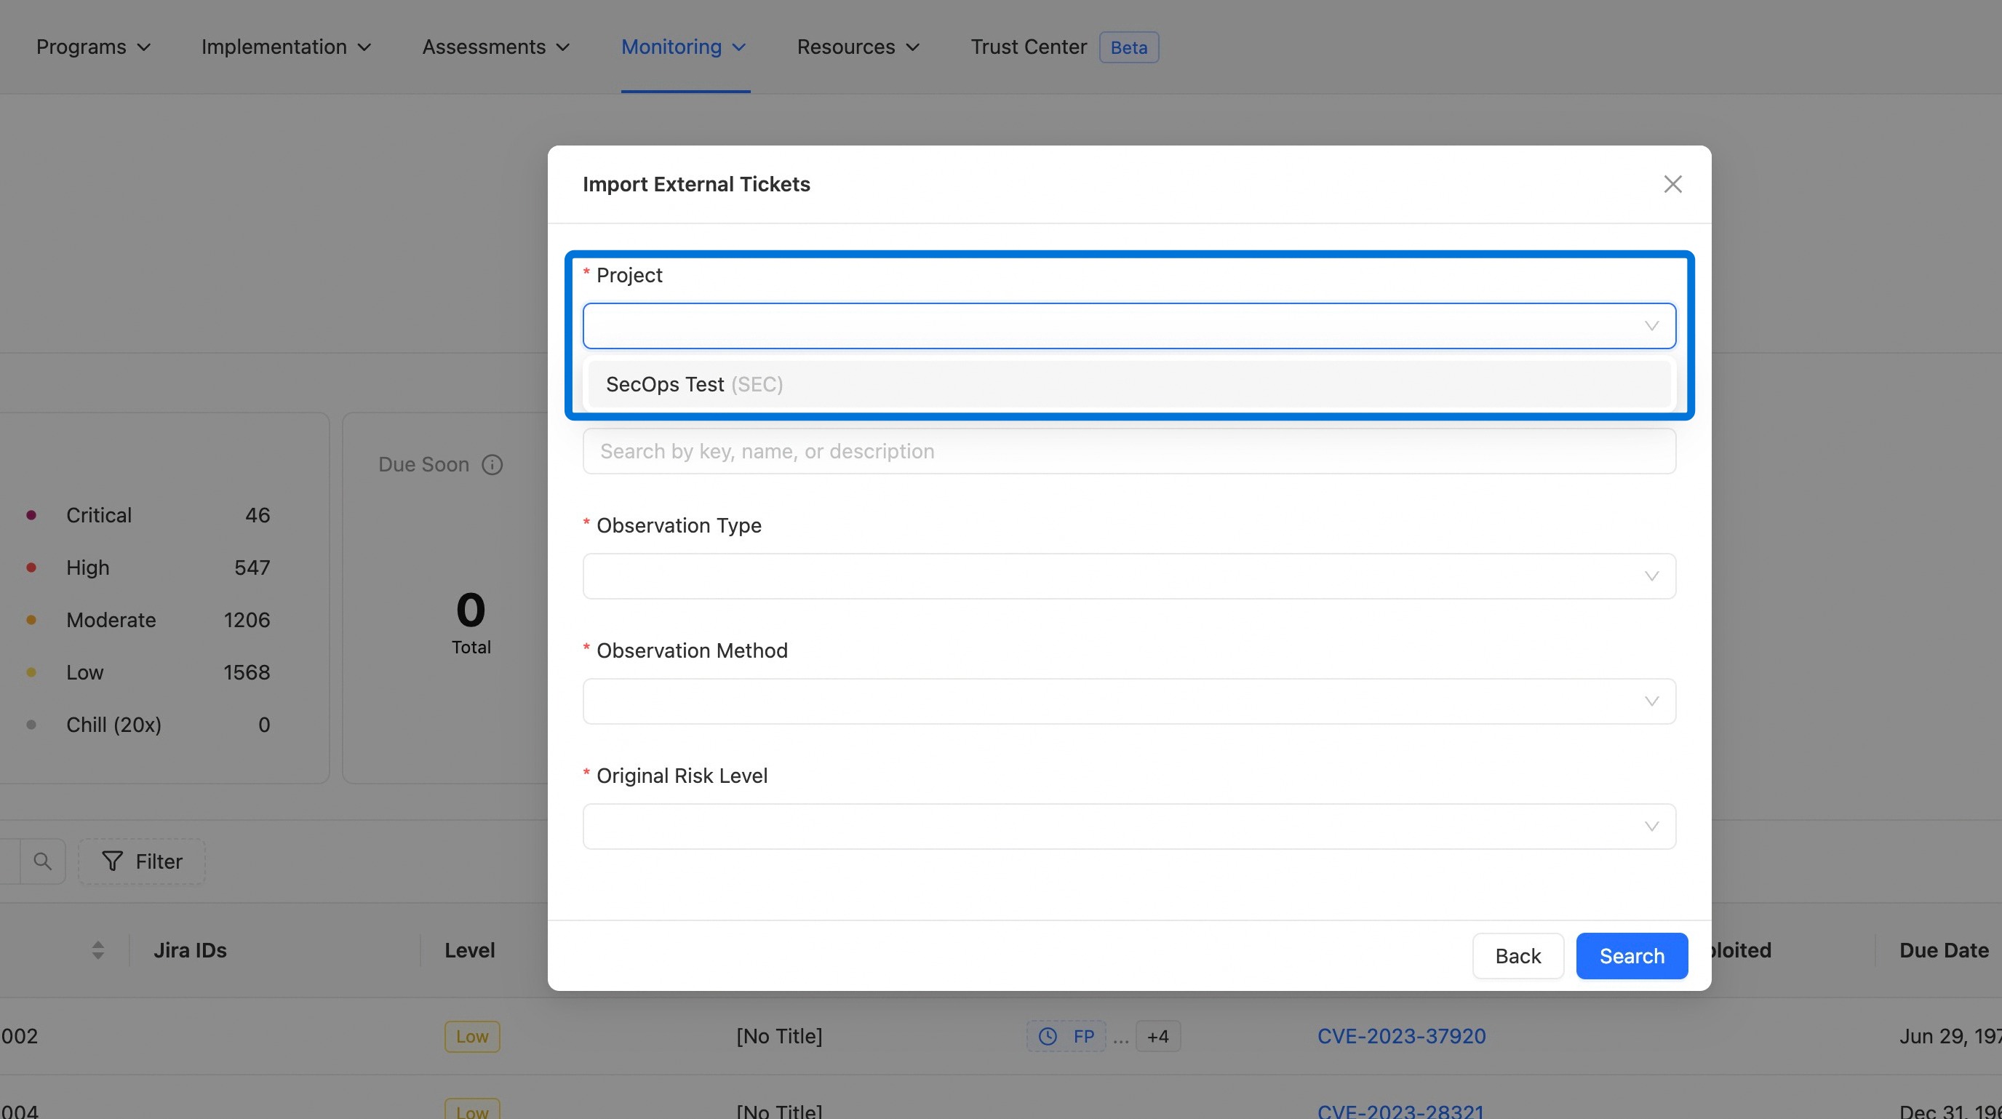Open the Observation Method dropdown
This screenshot has width=2002, height=1119.
[x=1129, y=701]
